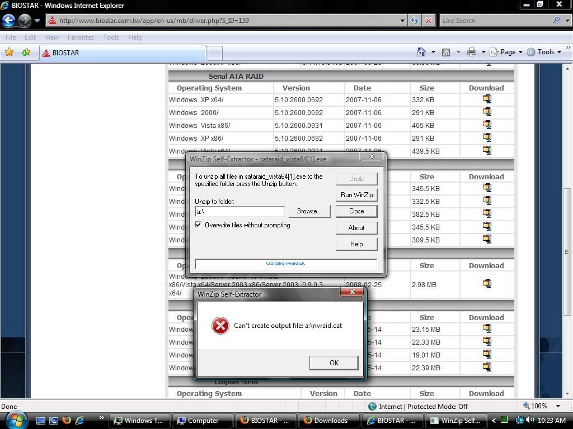573x429 pixels.
Task: Click the volume speaker icon in system tray
Action: point(530,420)
